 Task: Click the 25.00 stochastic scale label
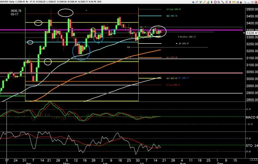click(x=248, y=152)
